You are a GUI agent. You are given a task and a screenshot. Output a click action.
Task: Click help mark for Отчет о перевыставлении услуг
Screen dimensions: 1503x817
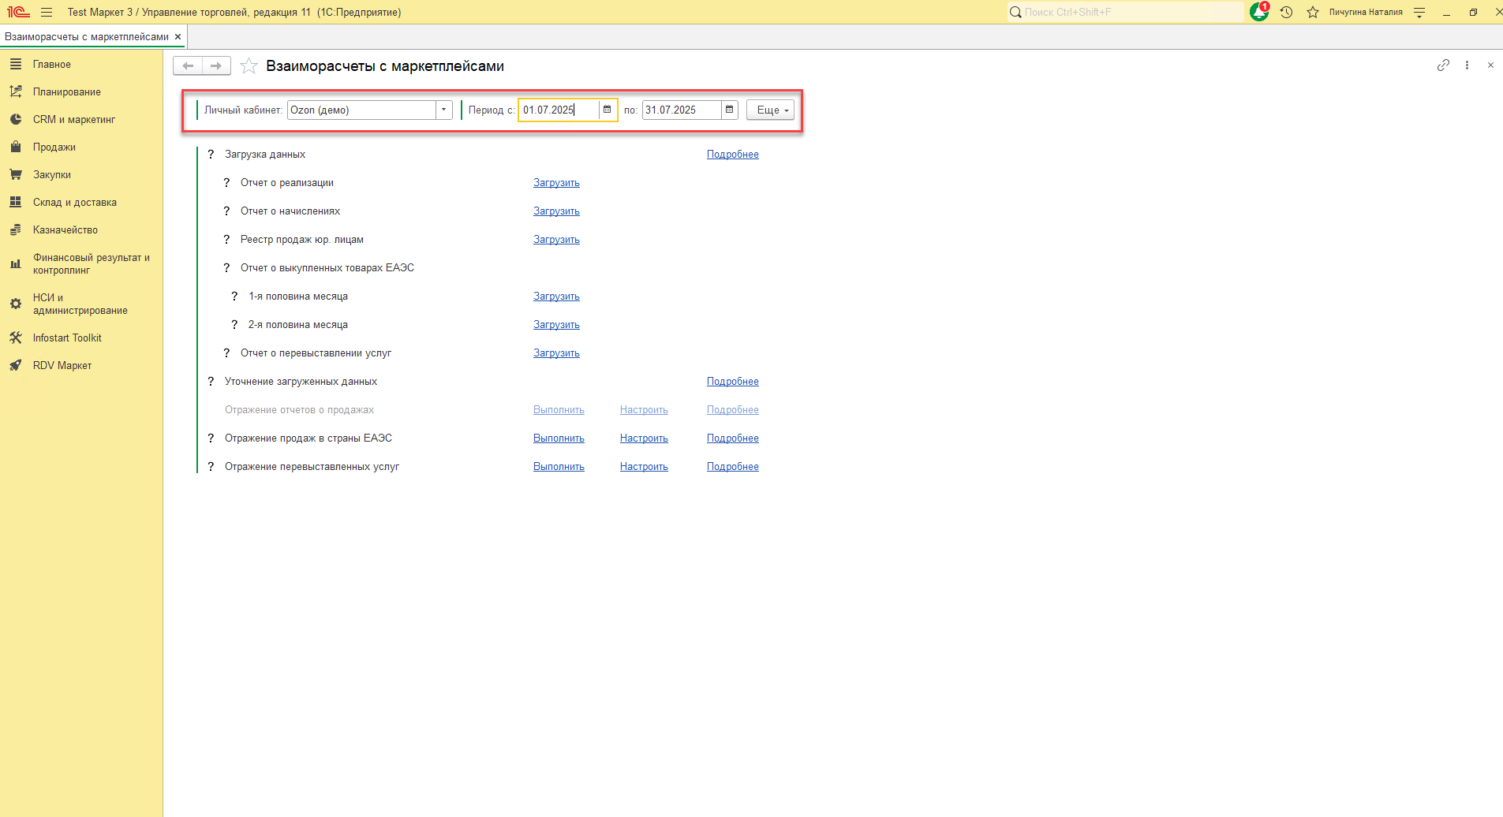[226, 353]
